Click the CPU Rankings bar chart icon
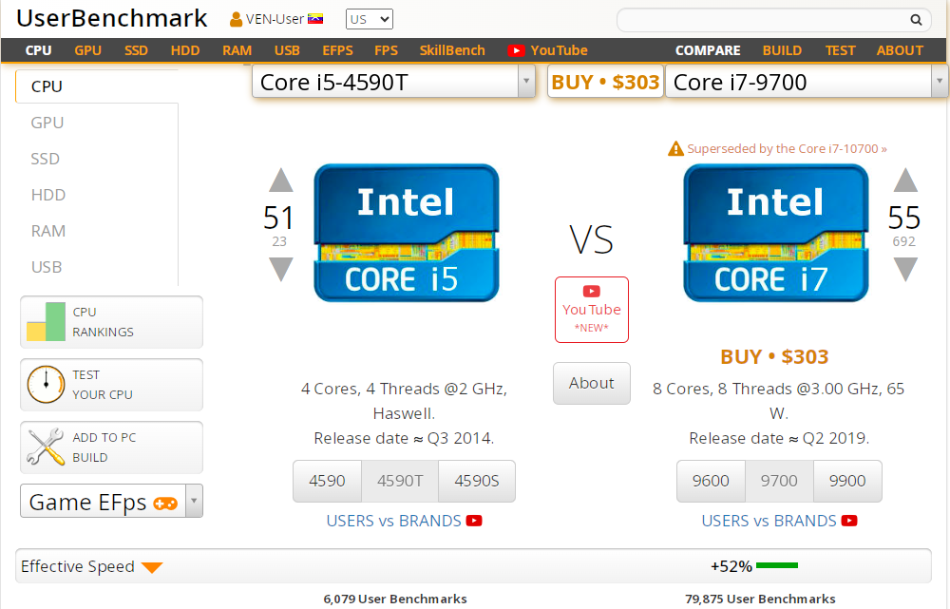 coord(46,322)
